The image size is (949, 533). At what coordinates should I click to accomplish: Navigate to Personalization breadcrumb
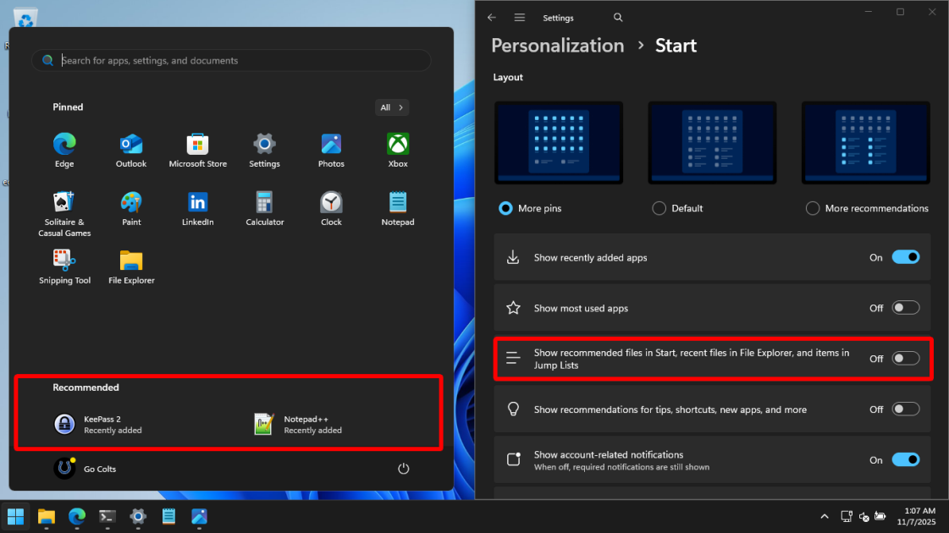point(557,46)
